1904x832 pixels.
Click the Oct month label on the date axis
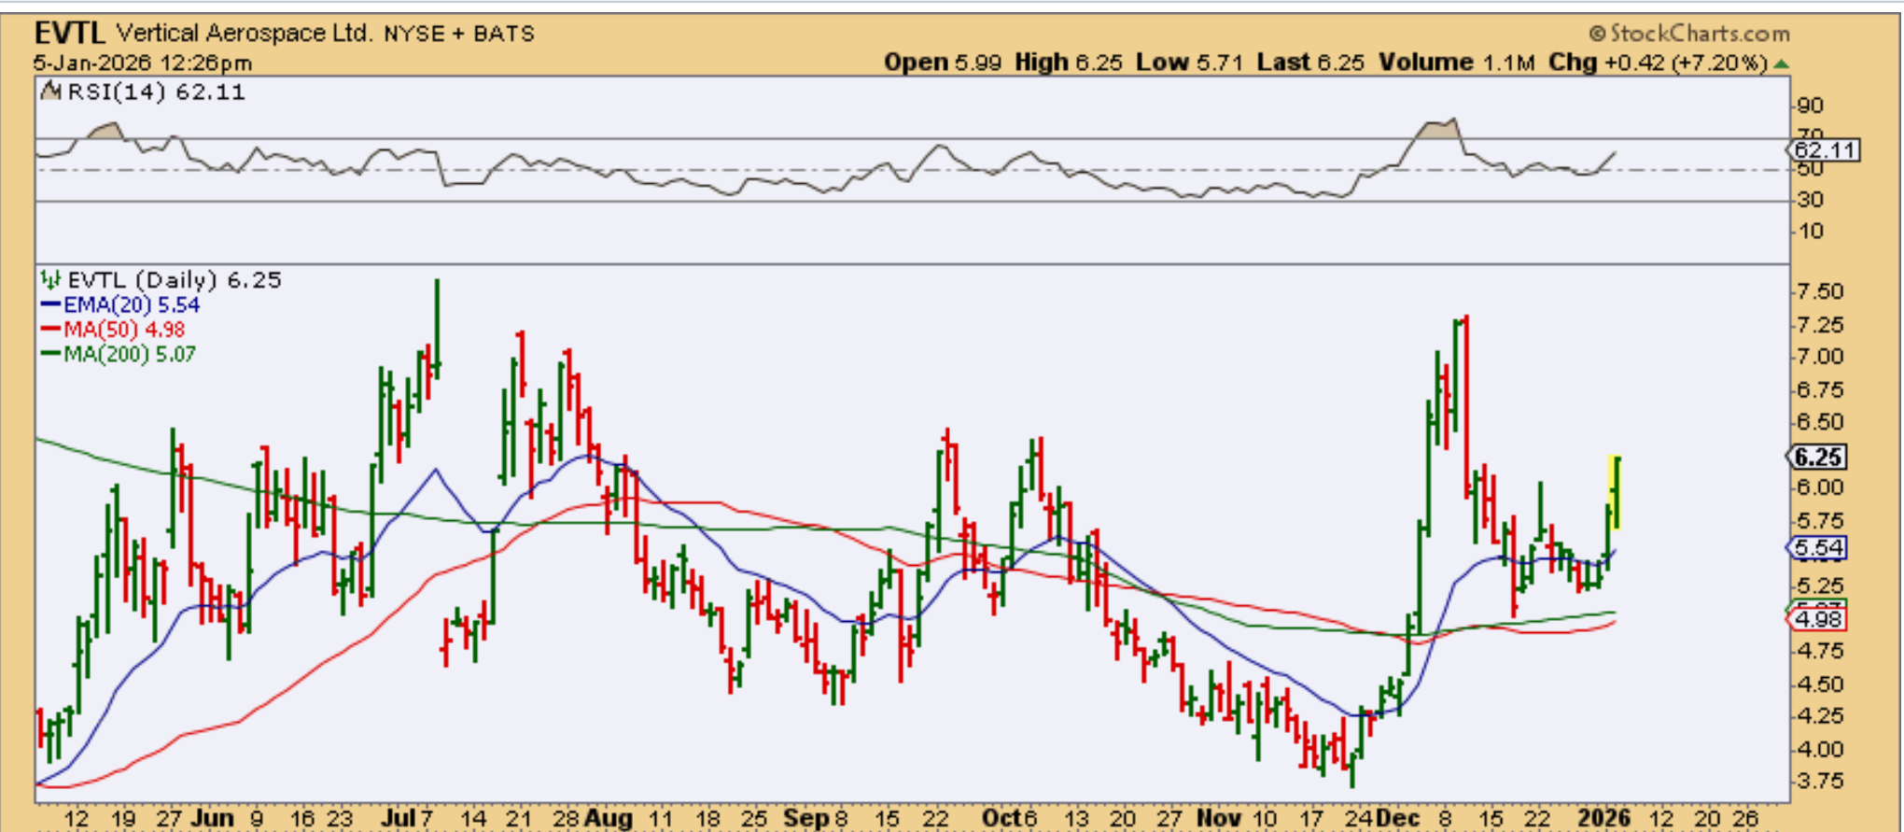pyautogui.click(x=1003, y=818)
